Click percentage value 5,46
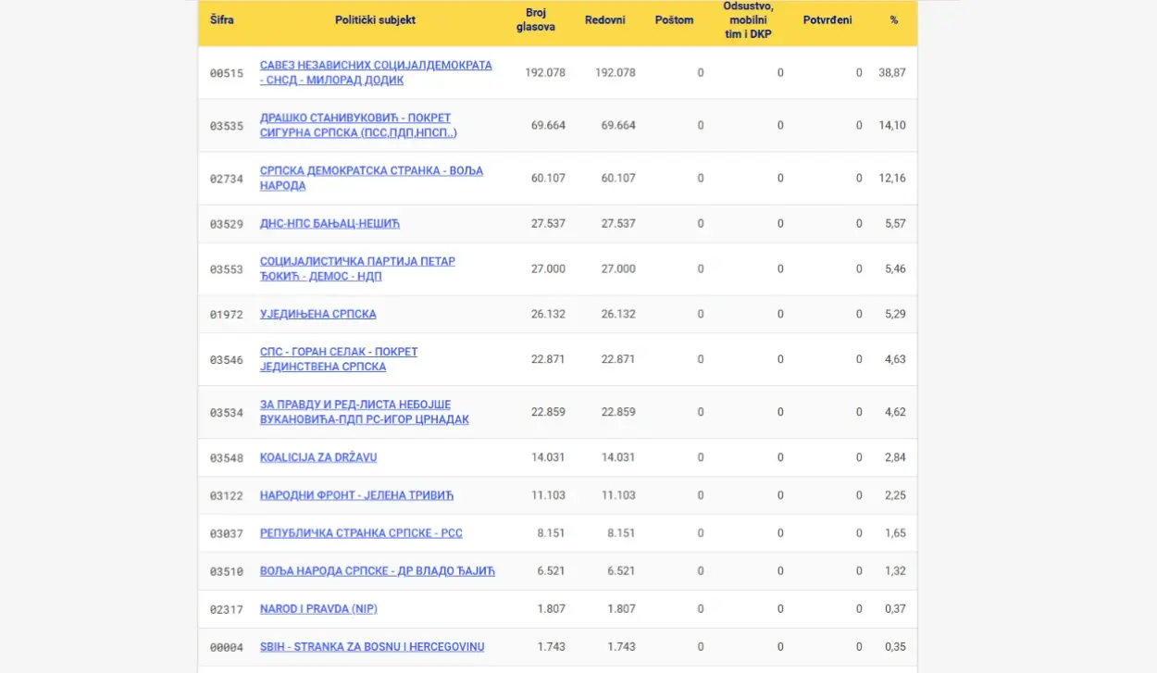 tap(895, 268)
